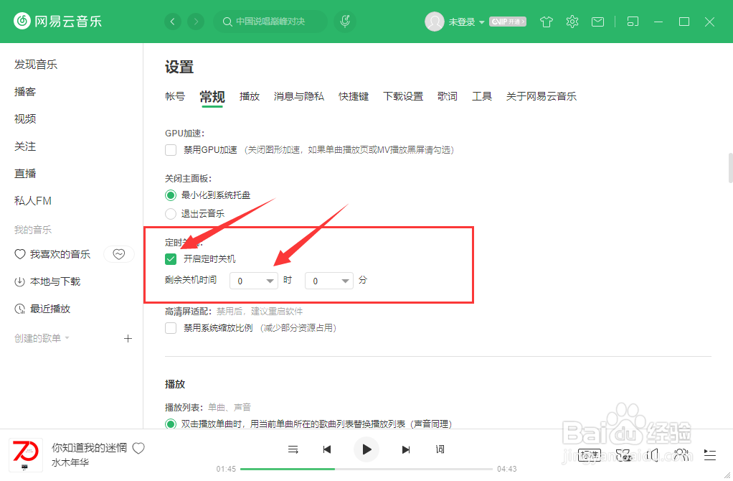Screen dimensions: 733x481
Task: Skip to the next track
Action: tap(406, 449)
